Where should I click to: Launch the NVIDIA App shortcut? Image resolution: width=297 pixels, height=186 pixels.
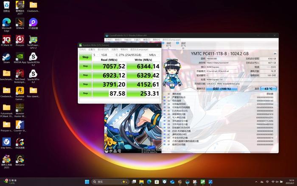tap(20, 58)
